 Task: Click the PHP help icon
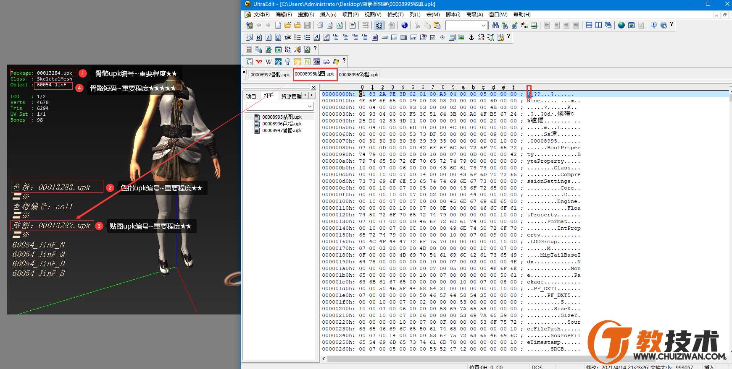point(317,62)
